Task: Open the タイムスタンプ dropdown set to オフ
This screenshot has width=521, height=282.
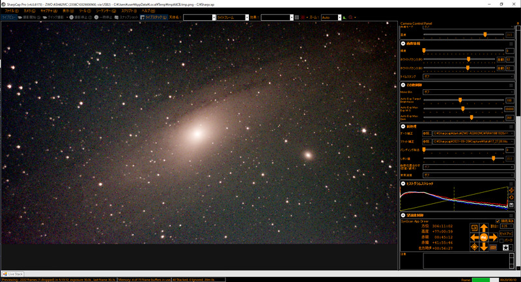Action: [x=468, y=76]
